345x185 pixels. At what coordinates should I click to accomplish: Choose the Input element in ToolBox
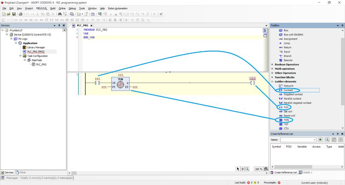(x=285, y=52)
